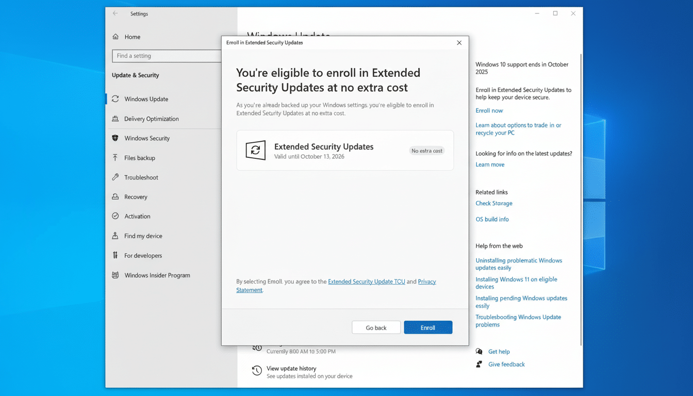693x396 pixels.
Task: Open the Privacy Statement link
Action: pos(426,282)
